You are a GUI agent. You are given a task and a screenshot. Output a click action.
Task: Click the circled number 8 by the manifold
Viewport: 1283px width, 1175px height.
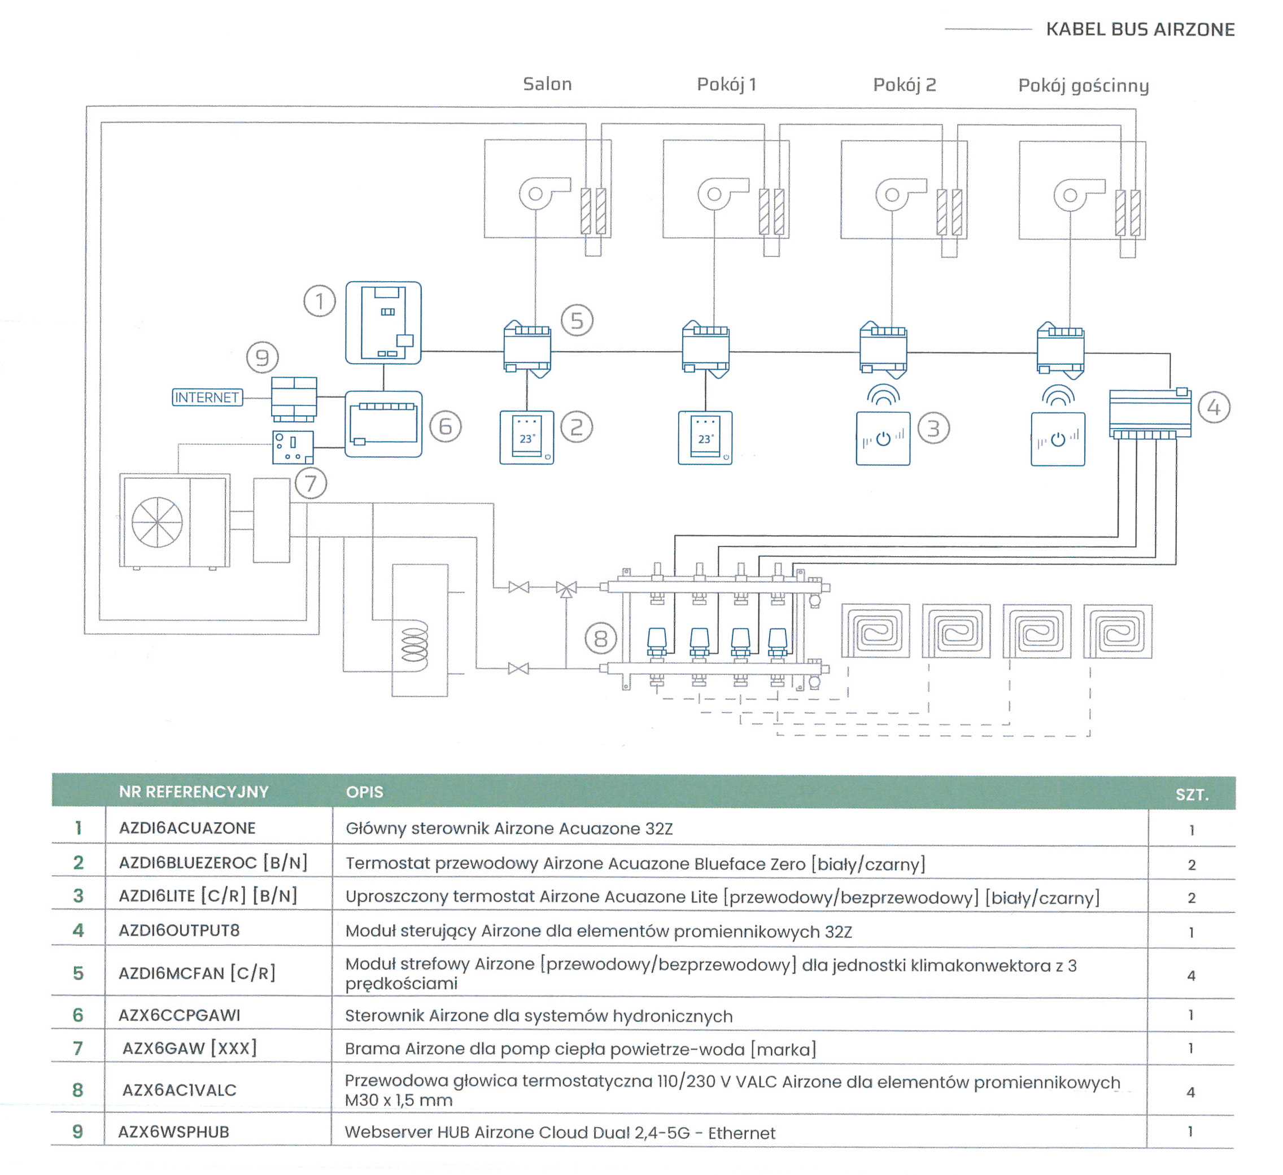coord(601,639)
